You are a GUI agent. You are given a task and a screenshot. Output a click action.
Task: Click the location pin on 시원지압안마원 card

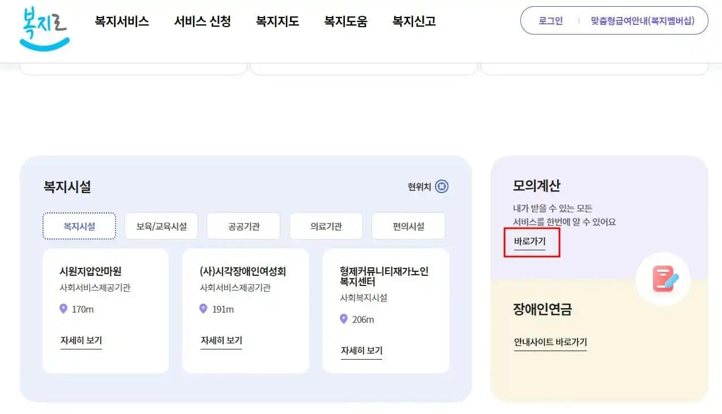click(63, 309)
